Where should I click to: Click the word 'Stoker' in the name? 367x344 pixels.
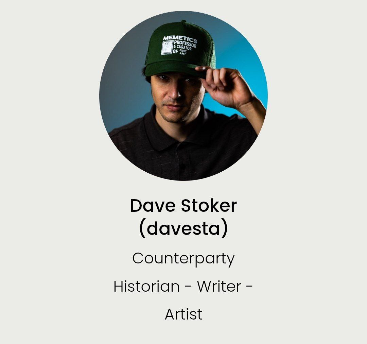pyautogui.click(x=209, y=206)
